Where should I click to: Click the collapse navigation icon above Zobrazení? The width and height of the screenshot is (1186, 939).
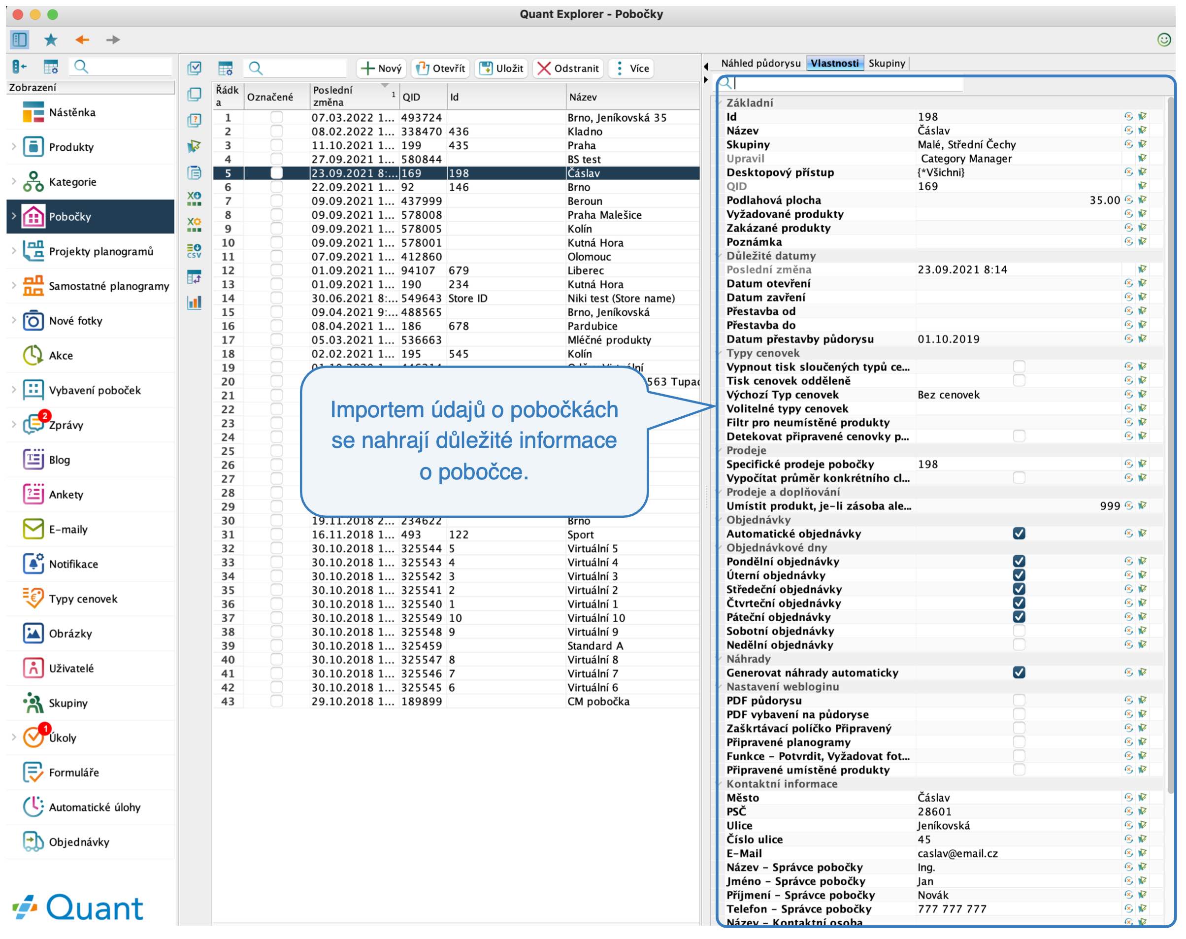[x=19, y=67]
